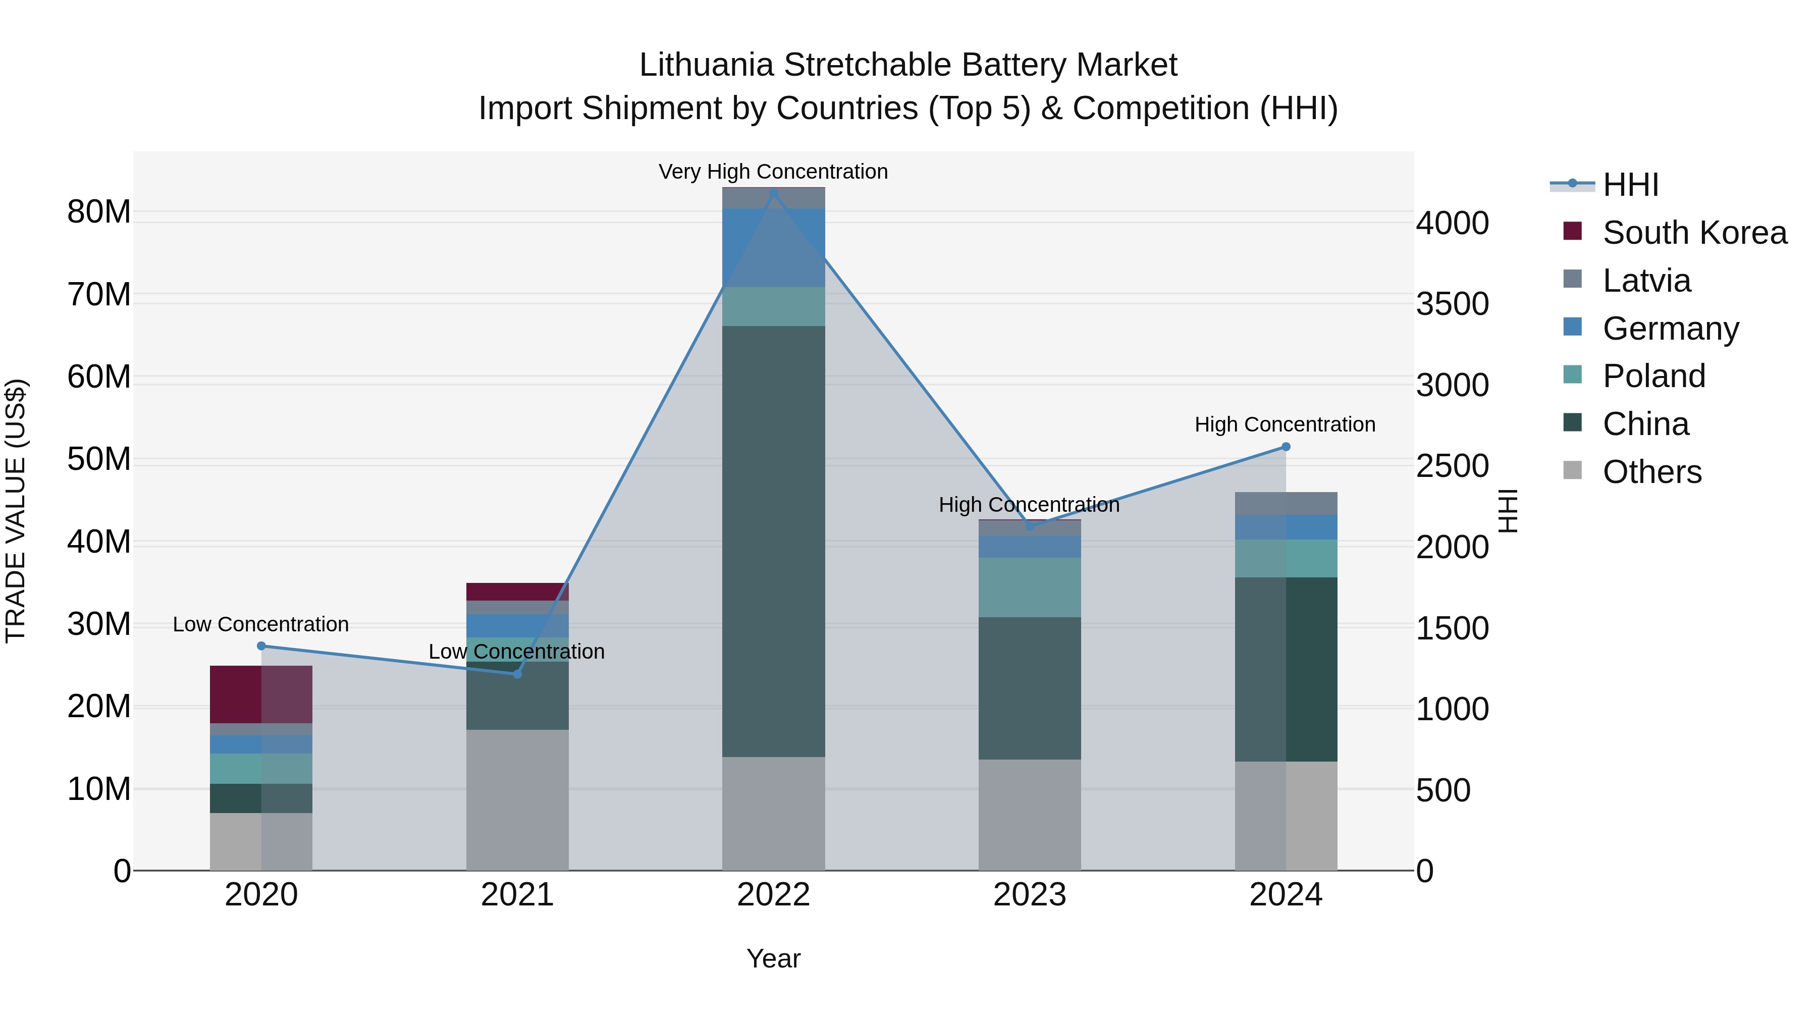
Task: Click the HHI line marker for 2020
Action: tap(261, 646)
